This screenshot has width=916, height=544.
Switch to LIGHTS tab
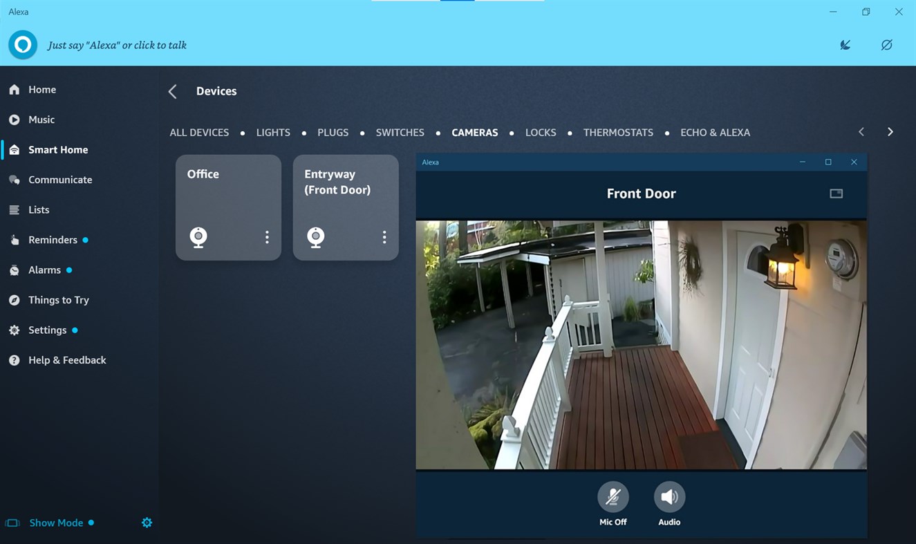click(x=273, y=132)
